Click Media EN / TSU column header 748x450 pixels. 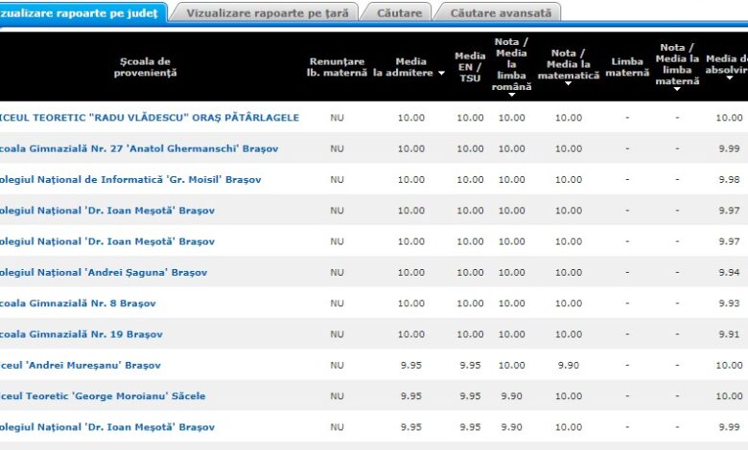[470, 67]
